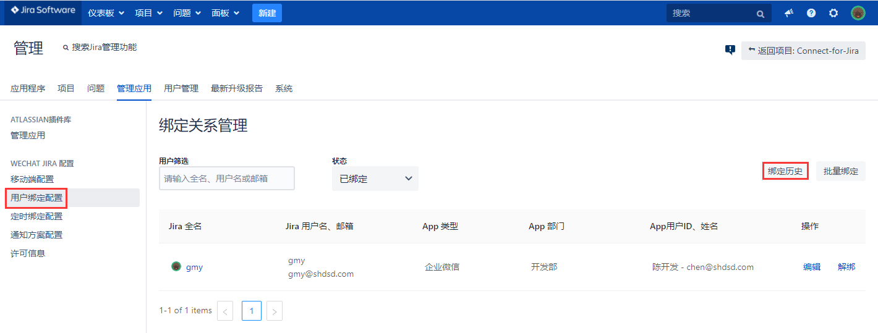The image size is (878, 333).
Task: Click the 批量绑定 button
Action: point(840,171)
